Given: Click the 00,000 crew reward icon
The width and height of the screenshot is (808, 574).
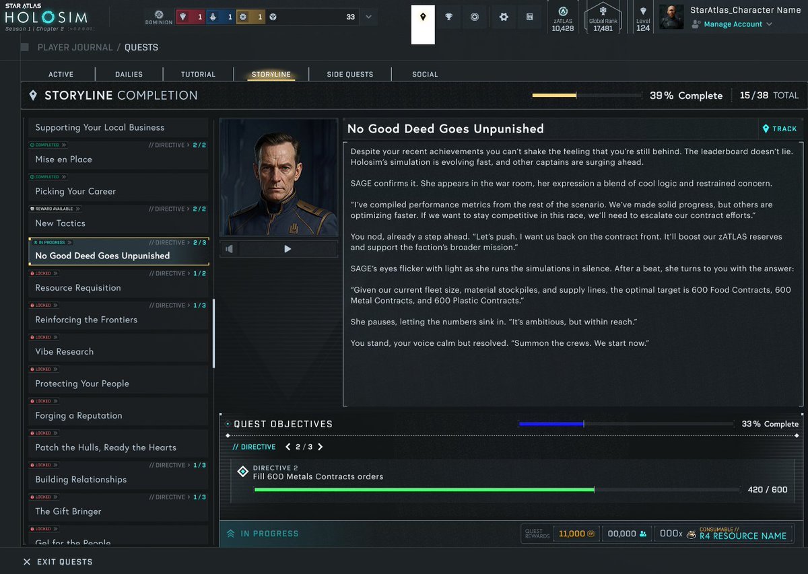Looking at the screenshot, I should (x=643, y=534).
